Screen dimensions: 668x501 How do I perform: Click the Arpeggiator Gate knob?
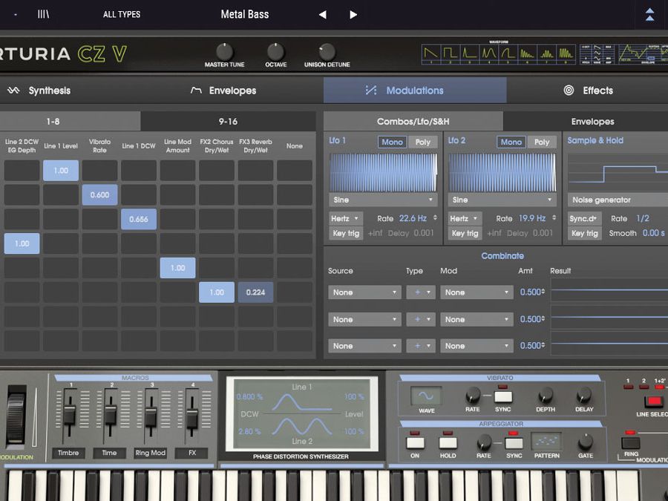[x=586, y=442]
